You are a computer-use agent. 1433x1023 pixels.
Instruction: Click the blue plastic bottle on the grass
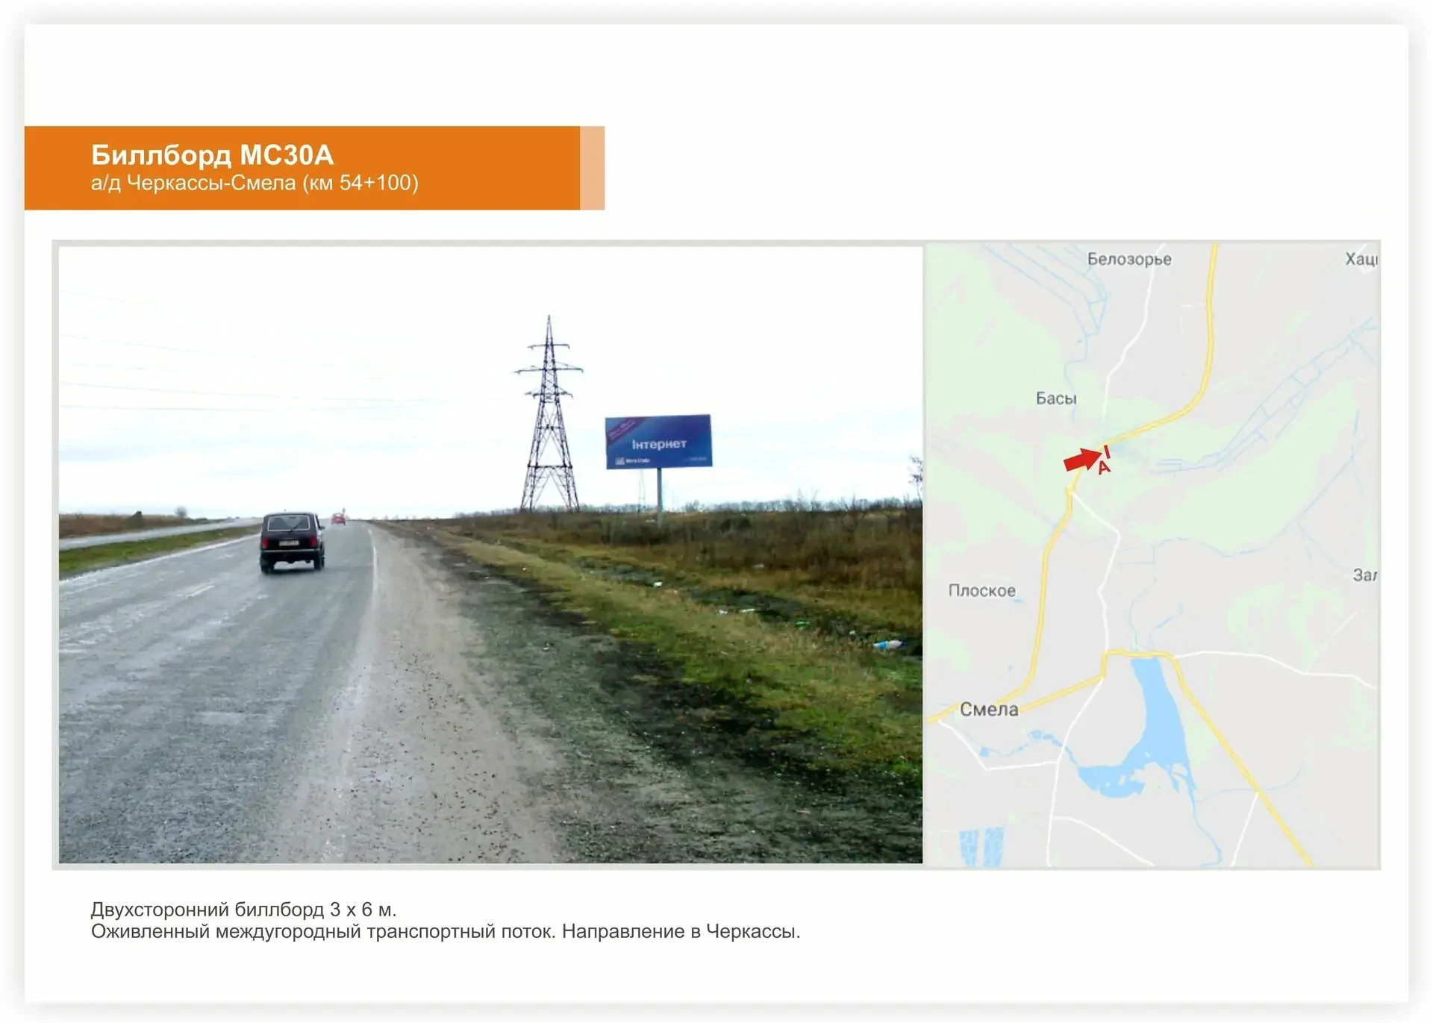(888, 645)
